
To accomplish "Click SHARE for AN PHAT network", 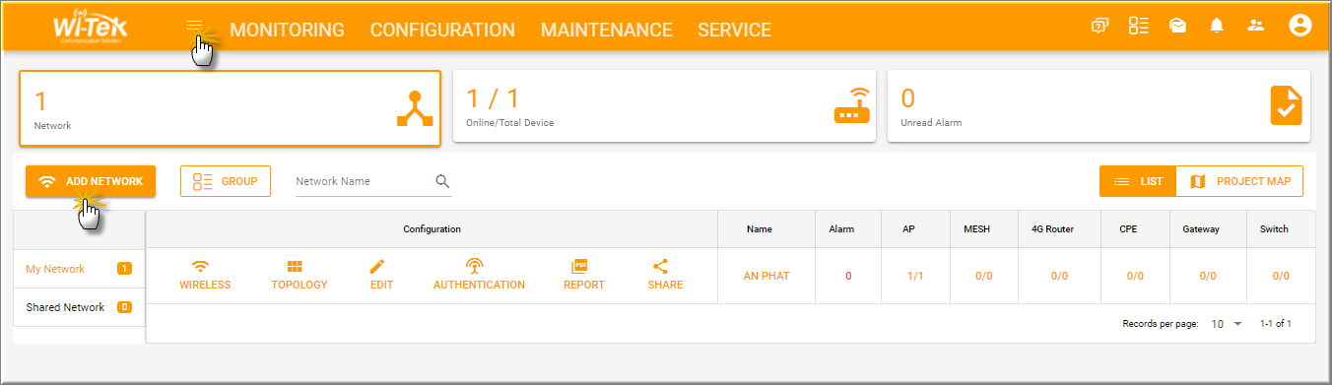I will coord(665,276).
